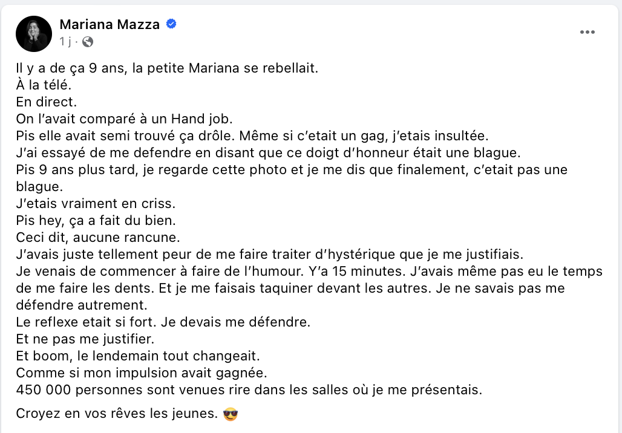622x433 pixels.
Task: Click the blue verified badge
Action: pyautogui.click(x=171, y=24)
